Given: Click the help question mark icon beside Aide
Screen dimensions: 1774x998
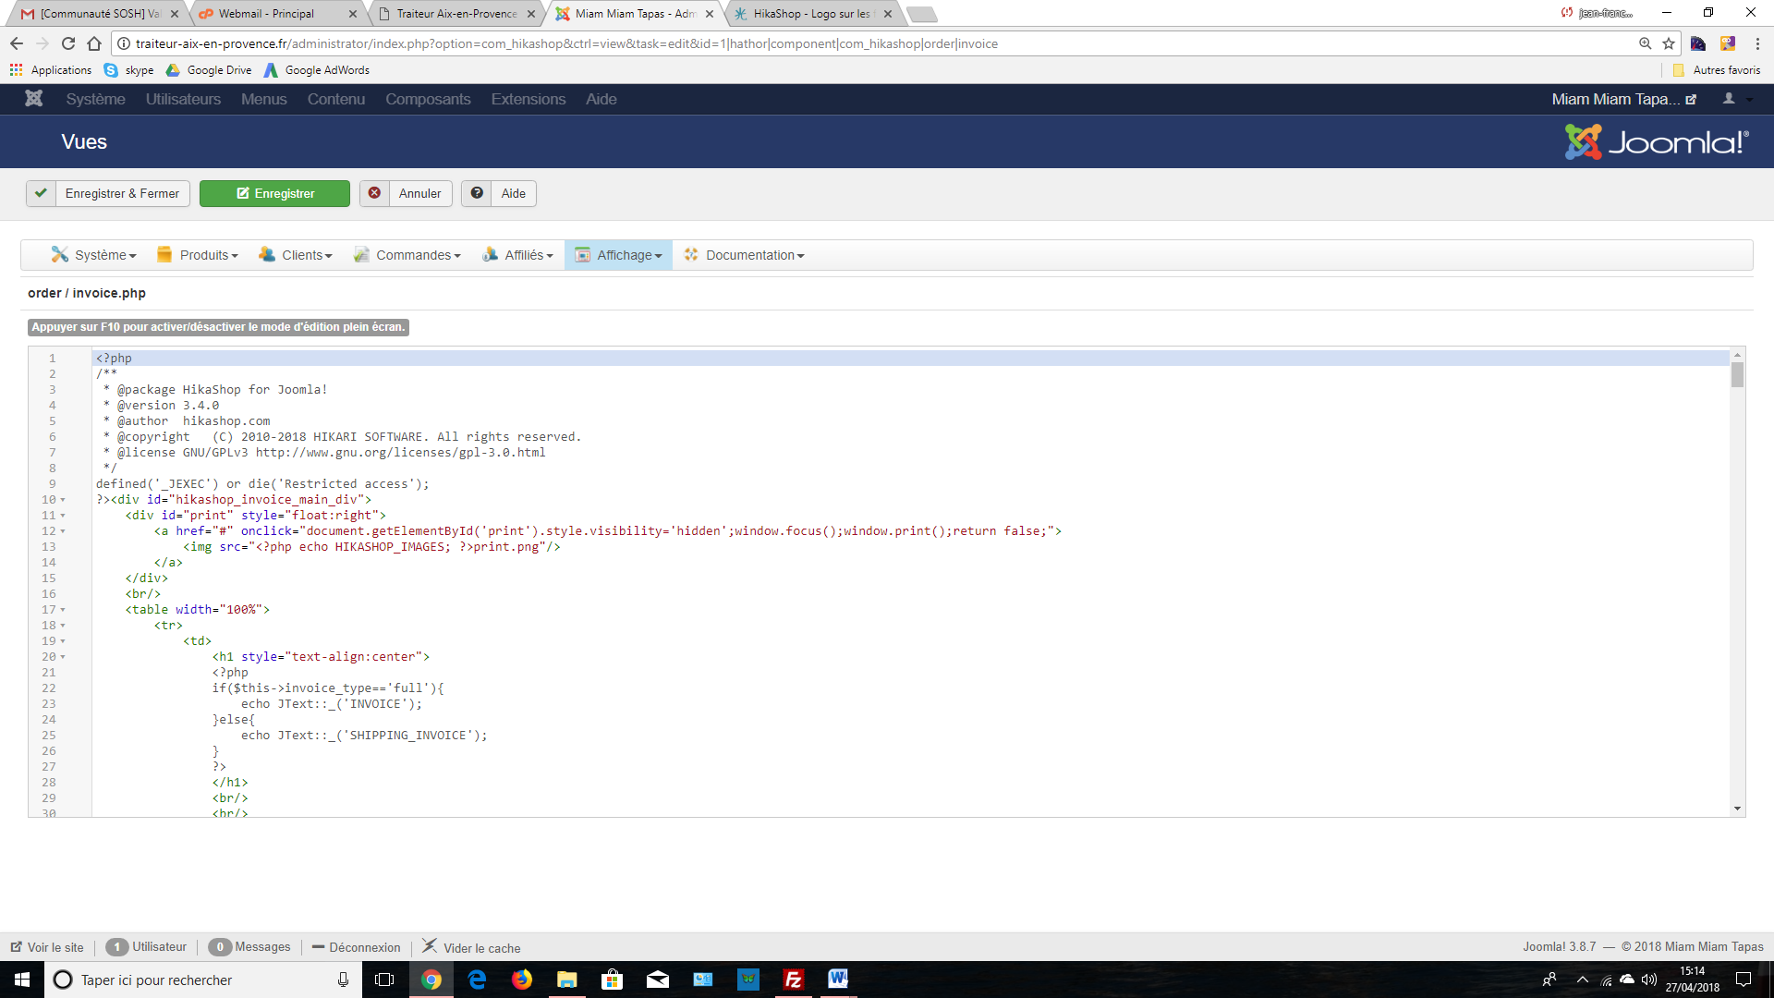Looking at the screenshot, I should [x=477, y=193].
